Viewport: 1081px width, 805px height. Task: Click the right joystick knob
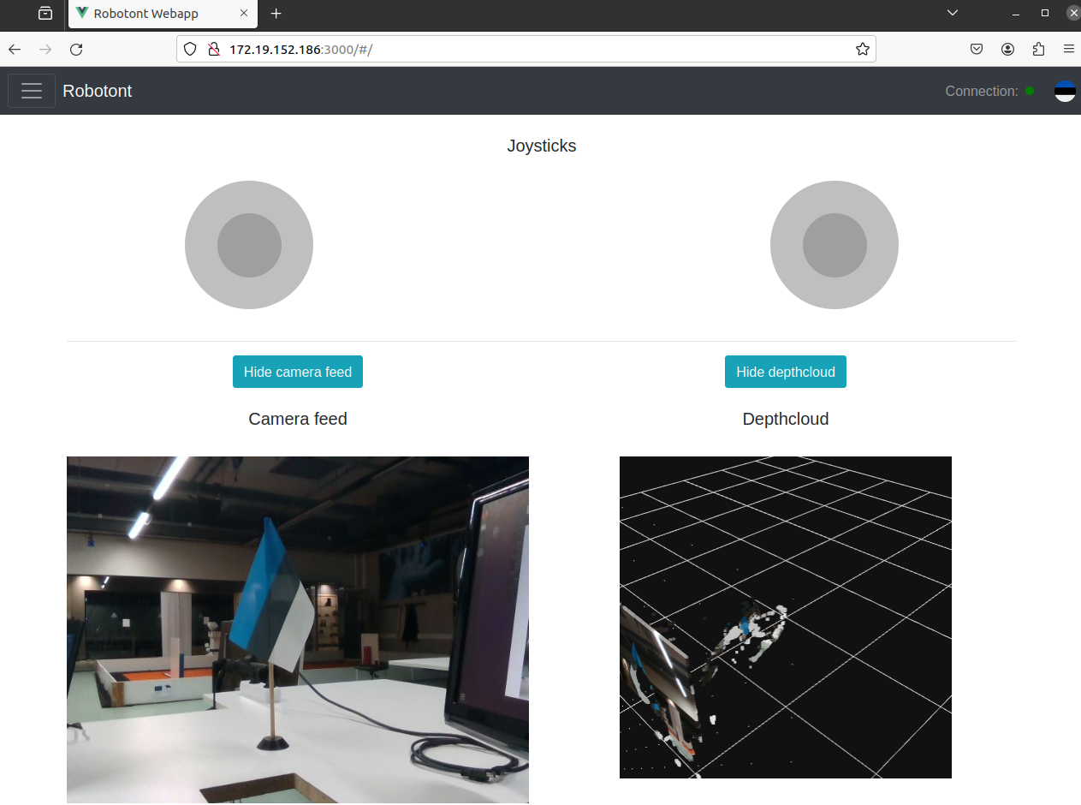835,245
